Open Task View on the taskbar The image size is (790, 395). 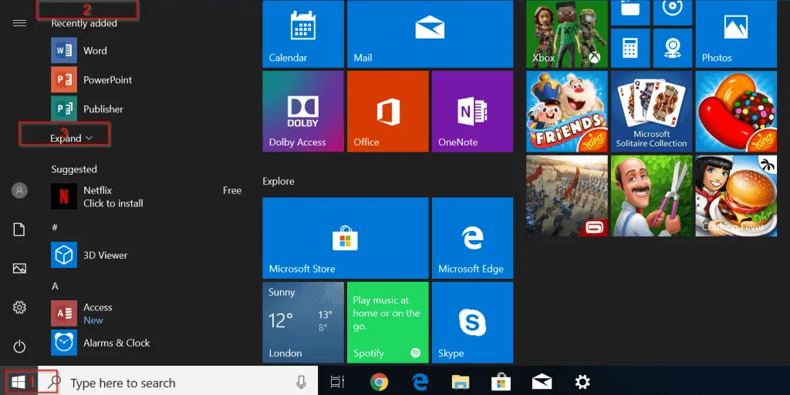338,383
